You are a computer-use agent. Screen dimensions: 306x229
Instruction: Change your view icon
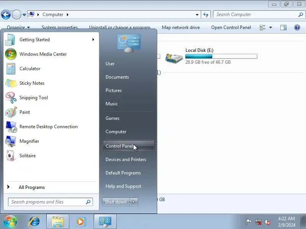point(263,27)
